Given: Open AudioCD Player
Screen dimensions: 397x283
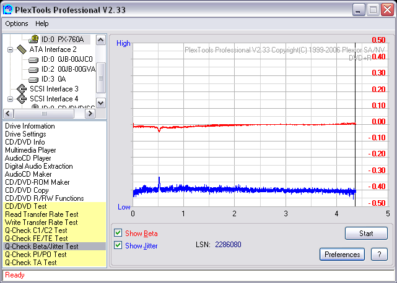Looking at the screenshot, I should click(x=28, y=158).
